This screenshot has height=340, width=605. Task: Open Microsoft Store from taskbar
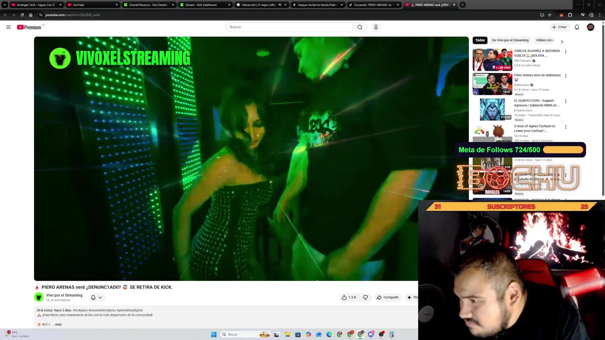pos(298,334)
